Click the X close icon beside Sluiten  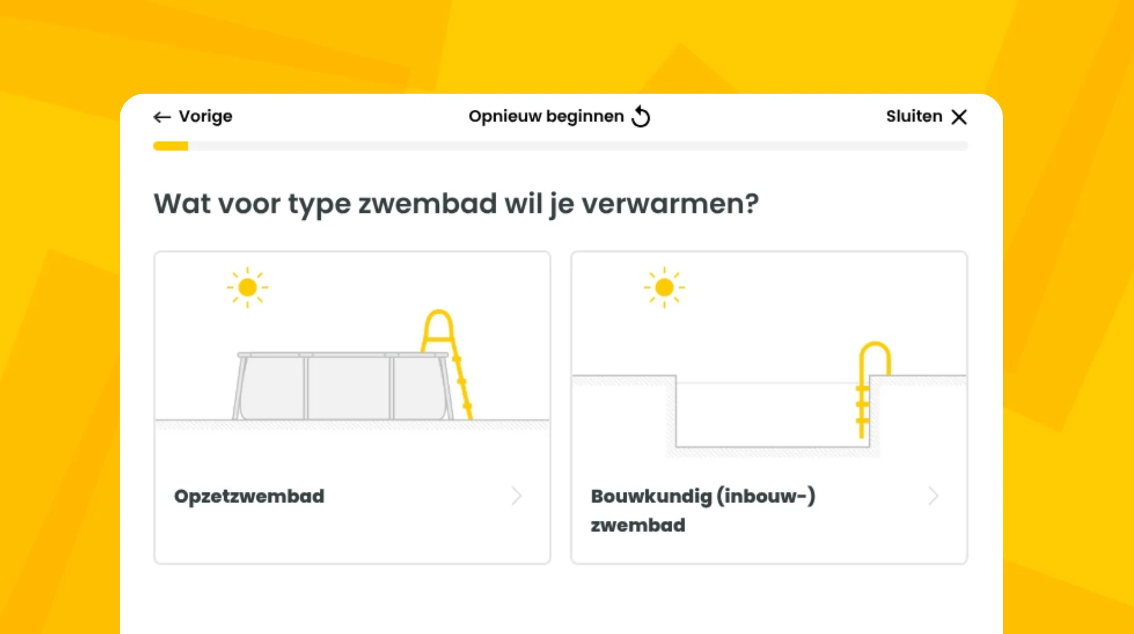tap(959, 117)
